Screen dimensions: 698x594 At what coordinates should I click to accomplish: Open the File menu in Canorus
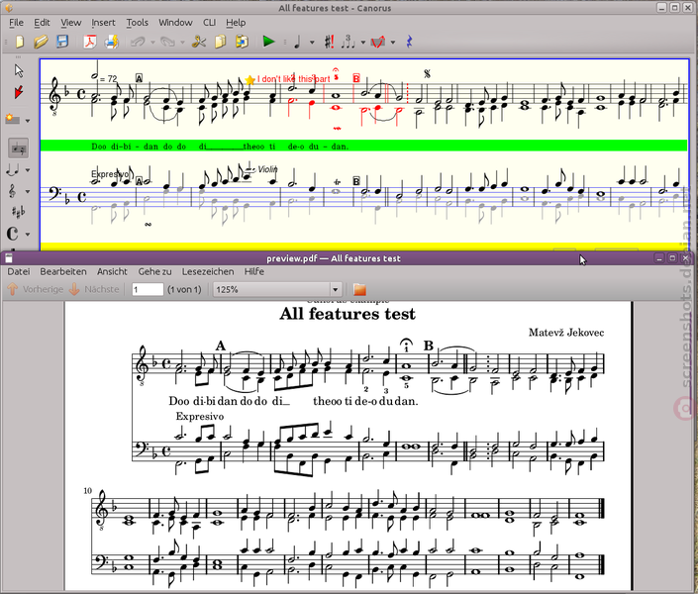point(17,22)
